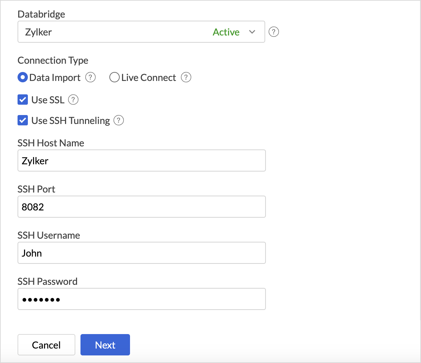Show help for Use SSL option
421x363 pixels.
[x=73, y=100]
